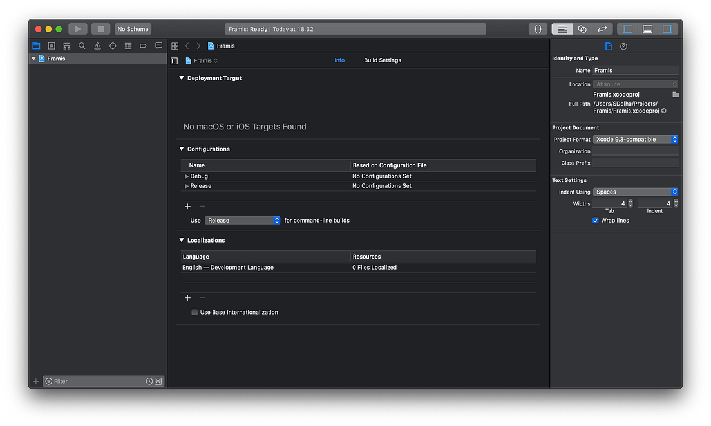This screenshot has width=711, height=426.
Task: Open the Project navigator folder icon
Action: tap(36, 46)
